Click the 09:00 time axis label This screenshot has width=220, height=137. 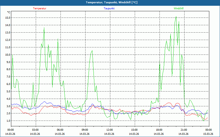pyautogui.click(x=85, y=130)
